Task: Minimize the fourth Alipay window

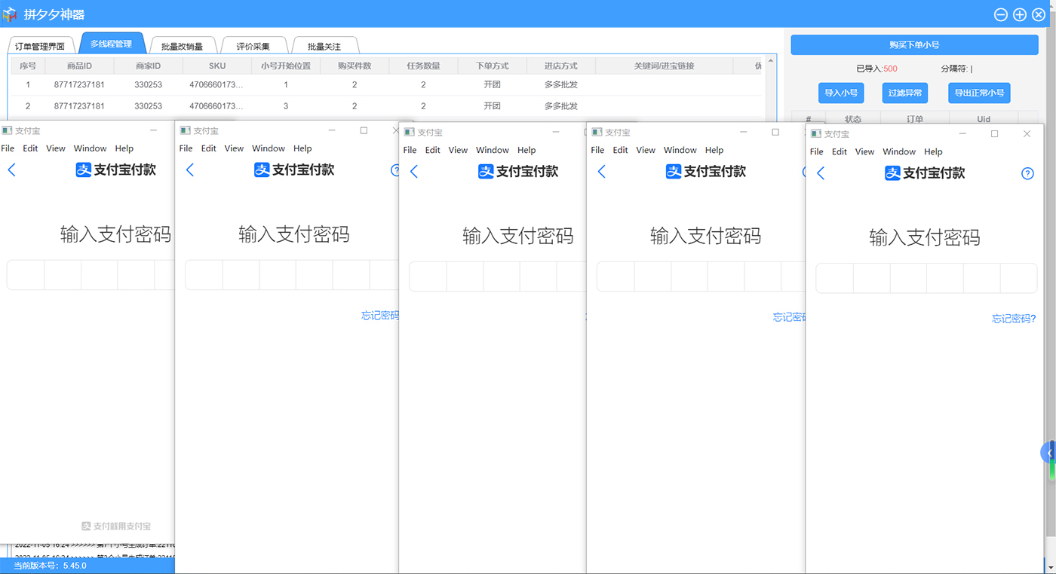Action: 743,132
